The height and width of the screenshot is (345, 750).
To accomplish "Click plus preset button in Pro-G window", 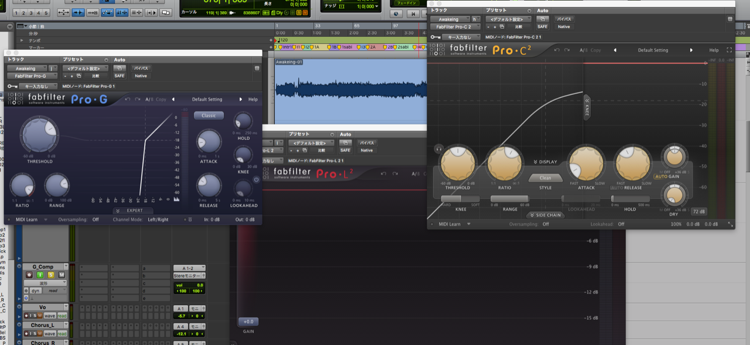I will point(72,76).
